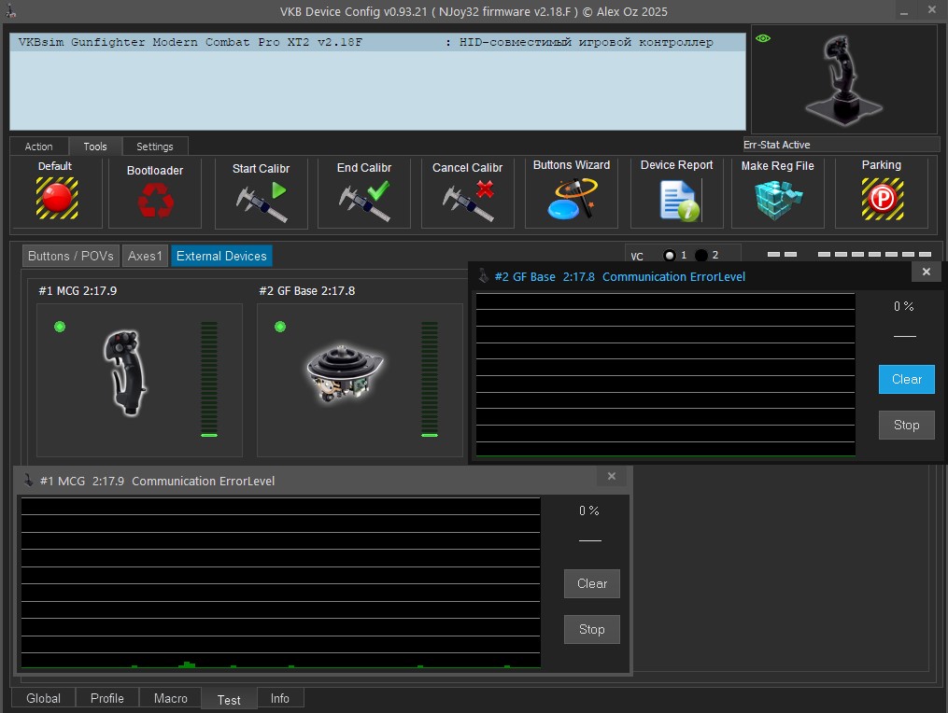Open the Axes1 tab
The image size is (948, 713).
click(145, 256)
